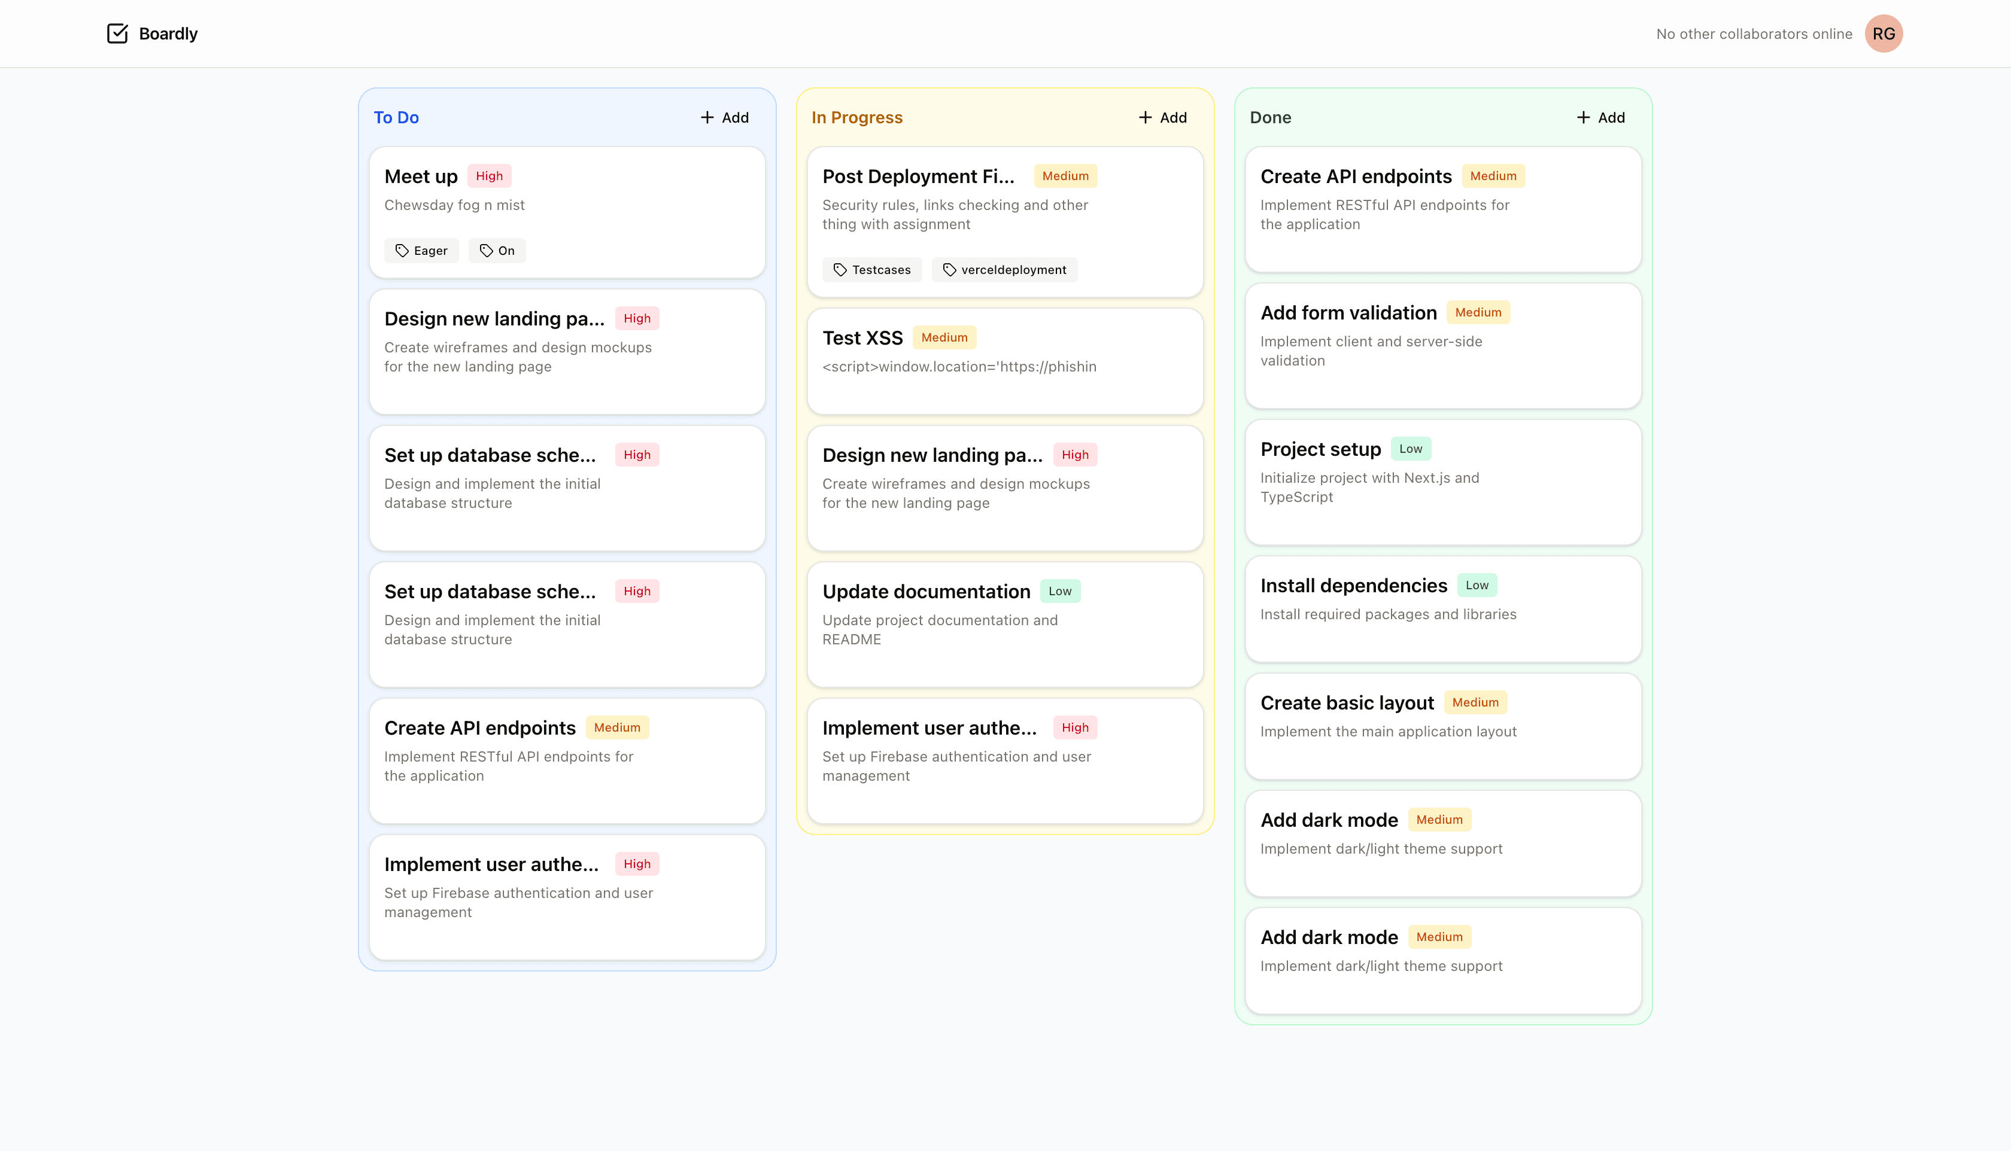Click the verceldeployment tag
The image size is (2011, 1151).
click(1004, 270)
